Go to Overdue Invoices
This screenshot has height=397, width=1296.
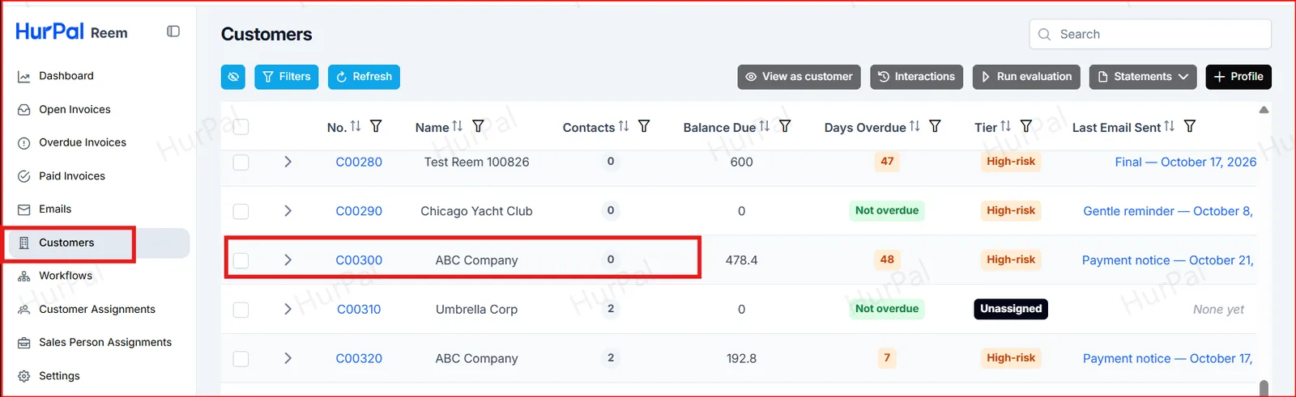[83, 142]
